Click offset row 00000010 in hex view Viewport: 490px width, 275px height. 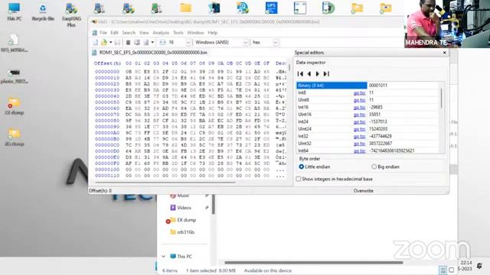click(x=107, y=78)
